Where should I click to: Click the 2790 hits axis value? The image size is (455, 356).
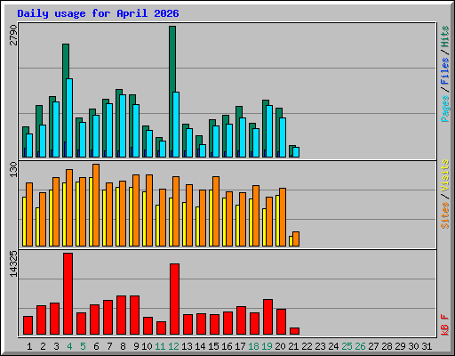coord(13,35)
